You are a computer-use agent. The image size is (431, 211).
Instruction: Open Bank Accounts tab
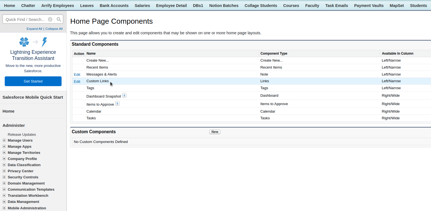[x=114, y=6]
